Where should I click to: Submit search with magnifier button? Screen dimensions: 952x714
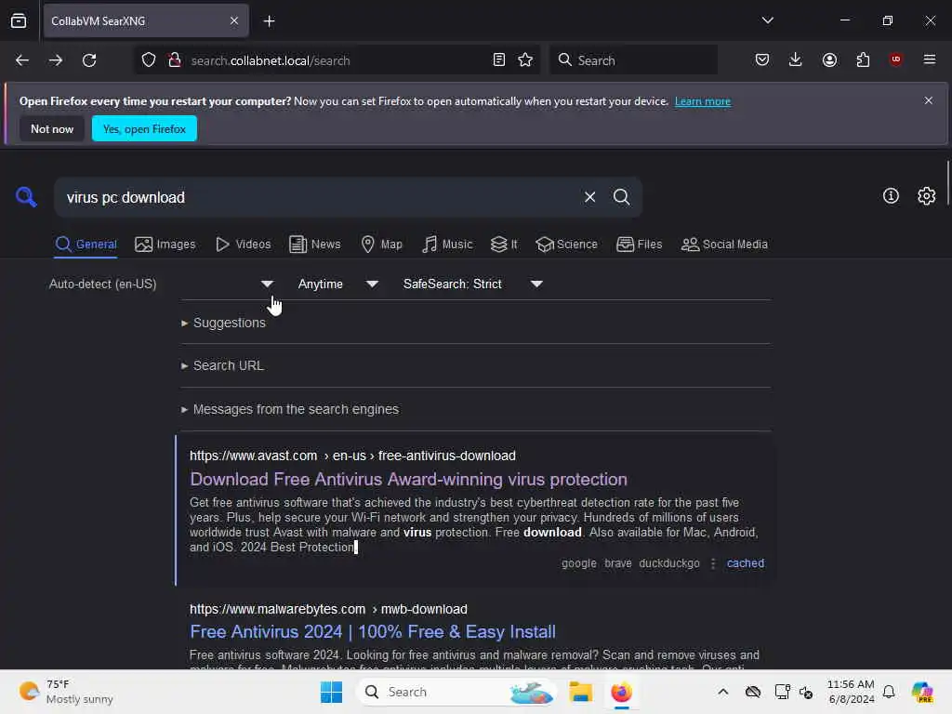pyautogui.click(x=621, y=197)
